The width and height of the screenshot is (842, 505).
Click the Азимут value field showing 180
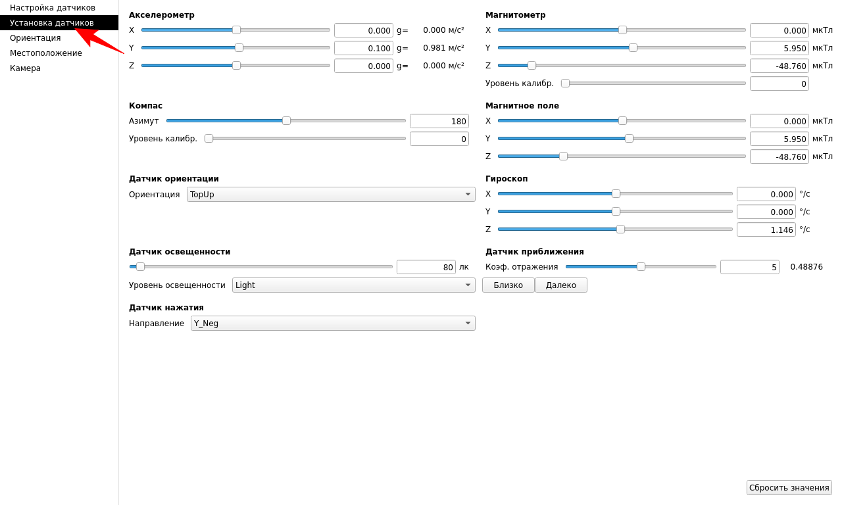(x=439, y=121)
